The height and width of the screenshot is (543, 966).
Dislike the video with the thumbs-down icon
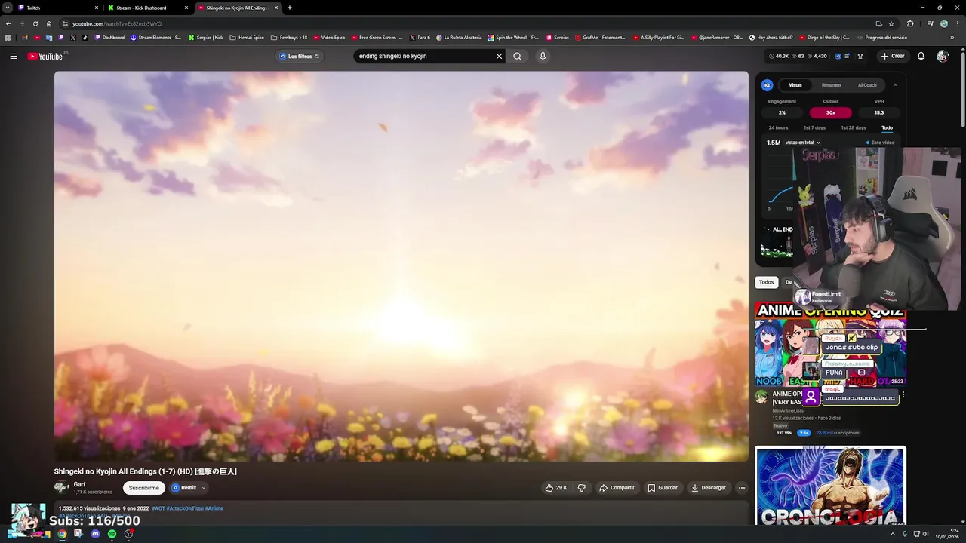click(581, 488)
